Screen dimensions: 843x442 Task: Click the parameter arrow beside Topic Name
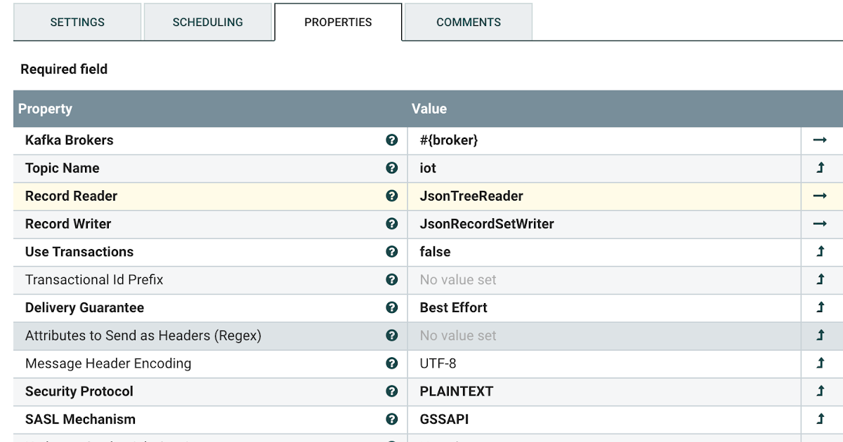[822, 168]
